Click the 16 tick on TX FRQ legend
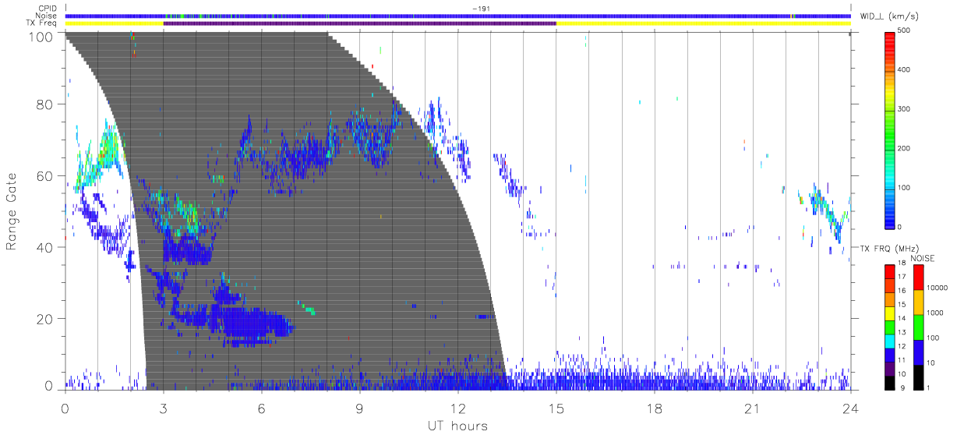Viewport: 957px width, 442px height. click(x=902, y=291)
